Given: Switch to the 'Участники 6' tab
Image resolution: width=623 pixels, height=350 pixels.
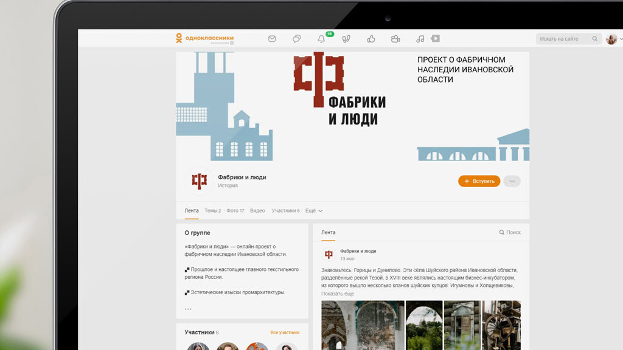Looking at the screenshot, I should (x=285, y=211).
